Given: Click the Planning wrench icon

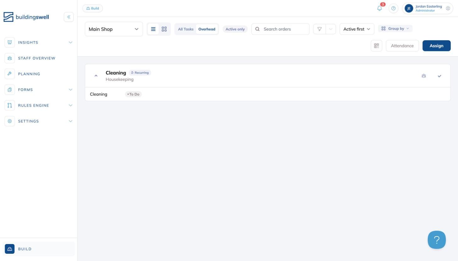Looking at the screenshot, I should pos(10,74).
